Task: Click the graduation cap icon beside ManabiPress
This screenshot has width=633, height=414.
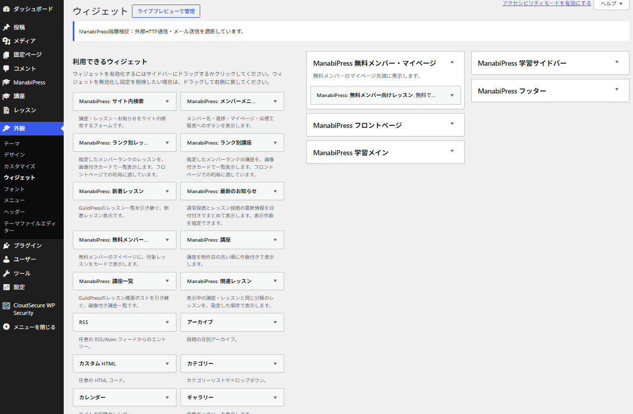Action: click(6, 82)
